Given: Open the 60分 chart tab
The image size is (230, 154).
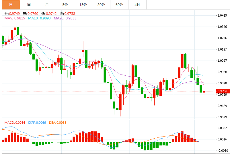Looking at the screenshot, I should 119,5.
